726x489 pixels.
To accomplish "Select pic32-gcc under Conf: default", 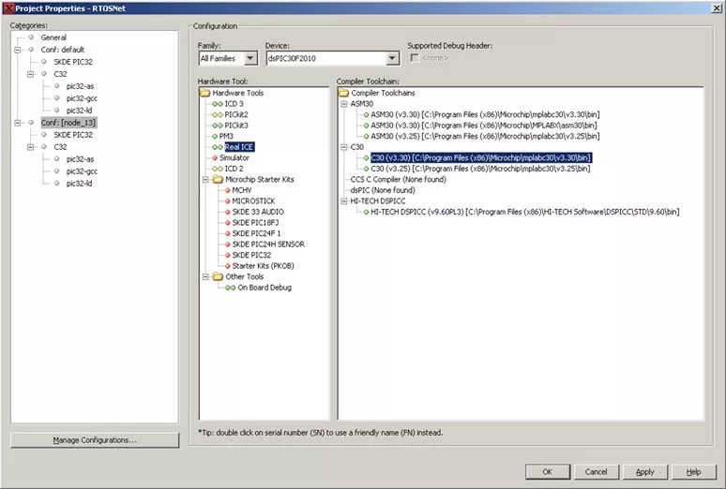I will (x=82, y=98).
